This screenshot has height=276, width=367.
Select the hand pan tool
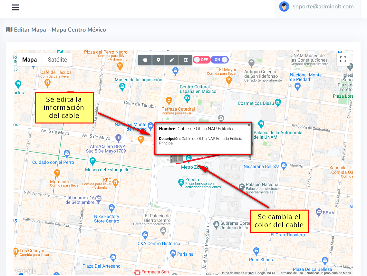(145, 60)
